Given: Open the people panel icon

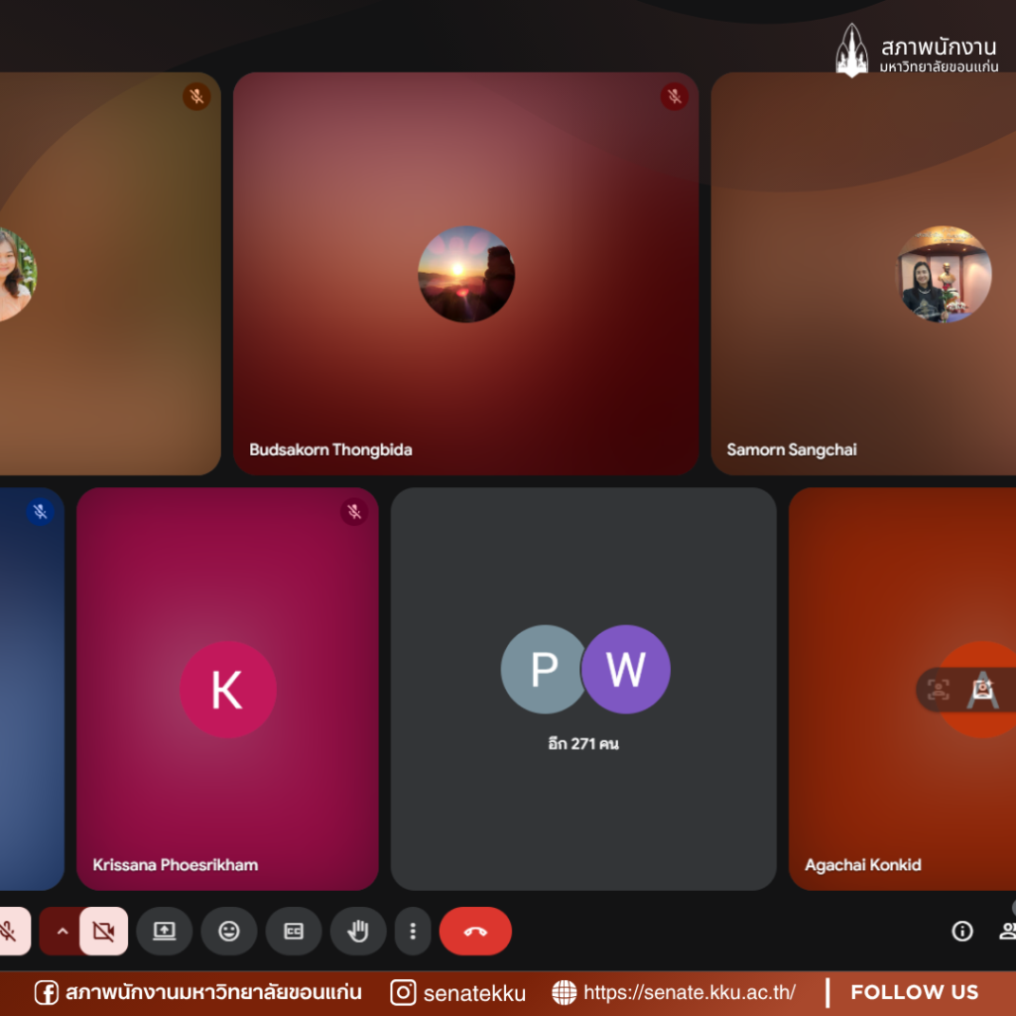Looking at the screenshot, I should pos(1008,931).
